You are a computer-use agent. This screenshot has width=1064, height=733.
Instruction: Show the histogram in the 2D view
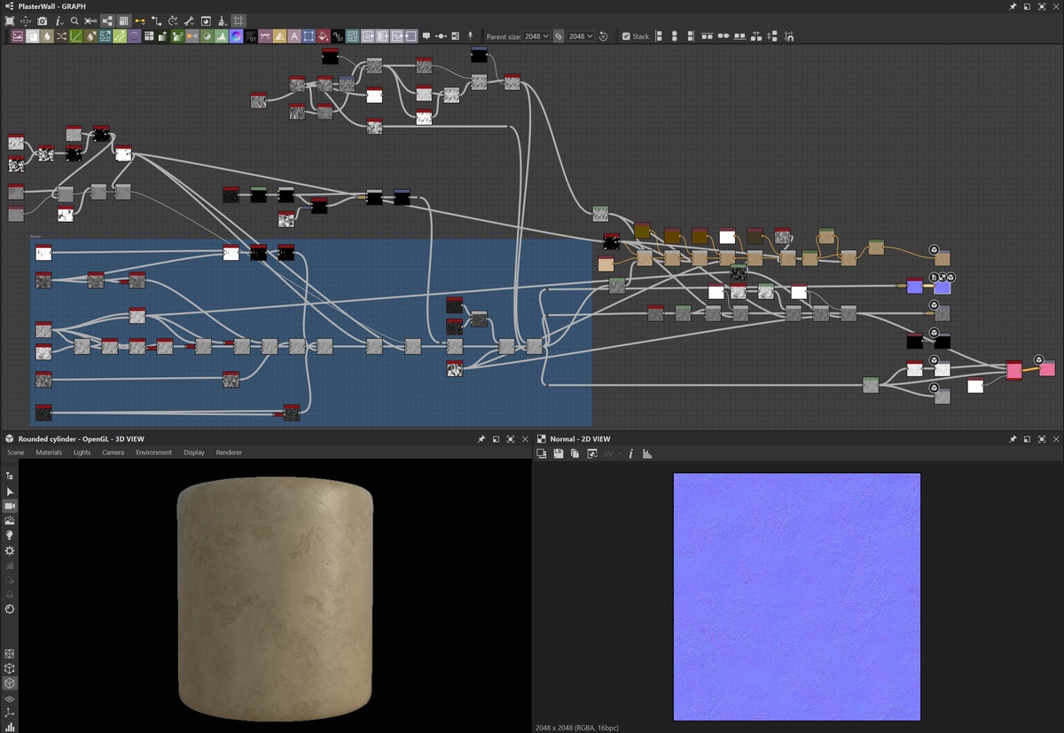coord(647,453)
